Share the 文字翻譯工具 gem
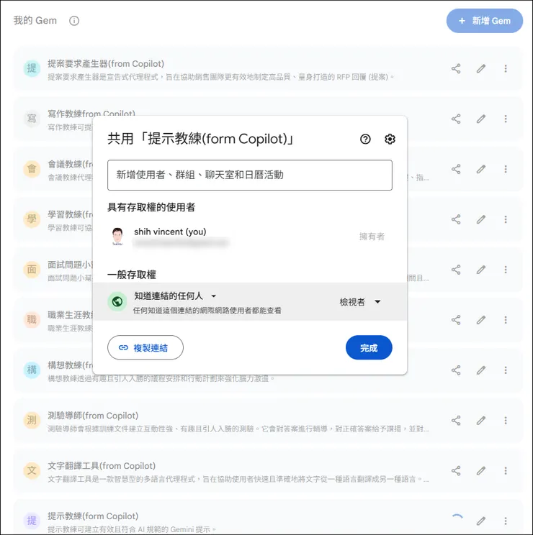Image resolution: width=533 pixels, height=535 pixels. [456, 471]
